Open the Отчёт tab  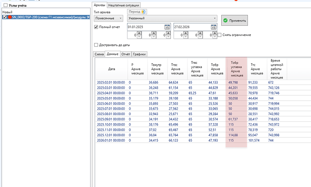(x=126, y=54)
